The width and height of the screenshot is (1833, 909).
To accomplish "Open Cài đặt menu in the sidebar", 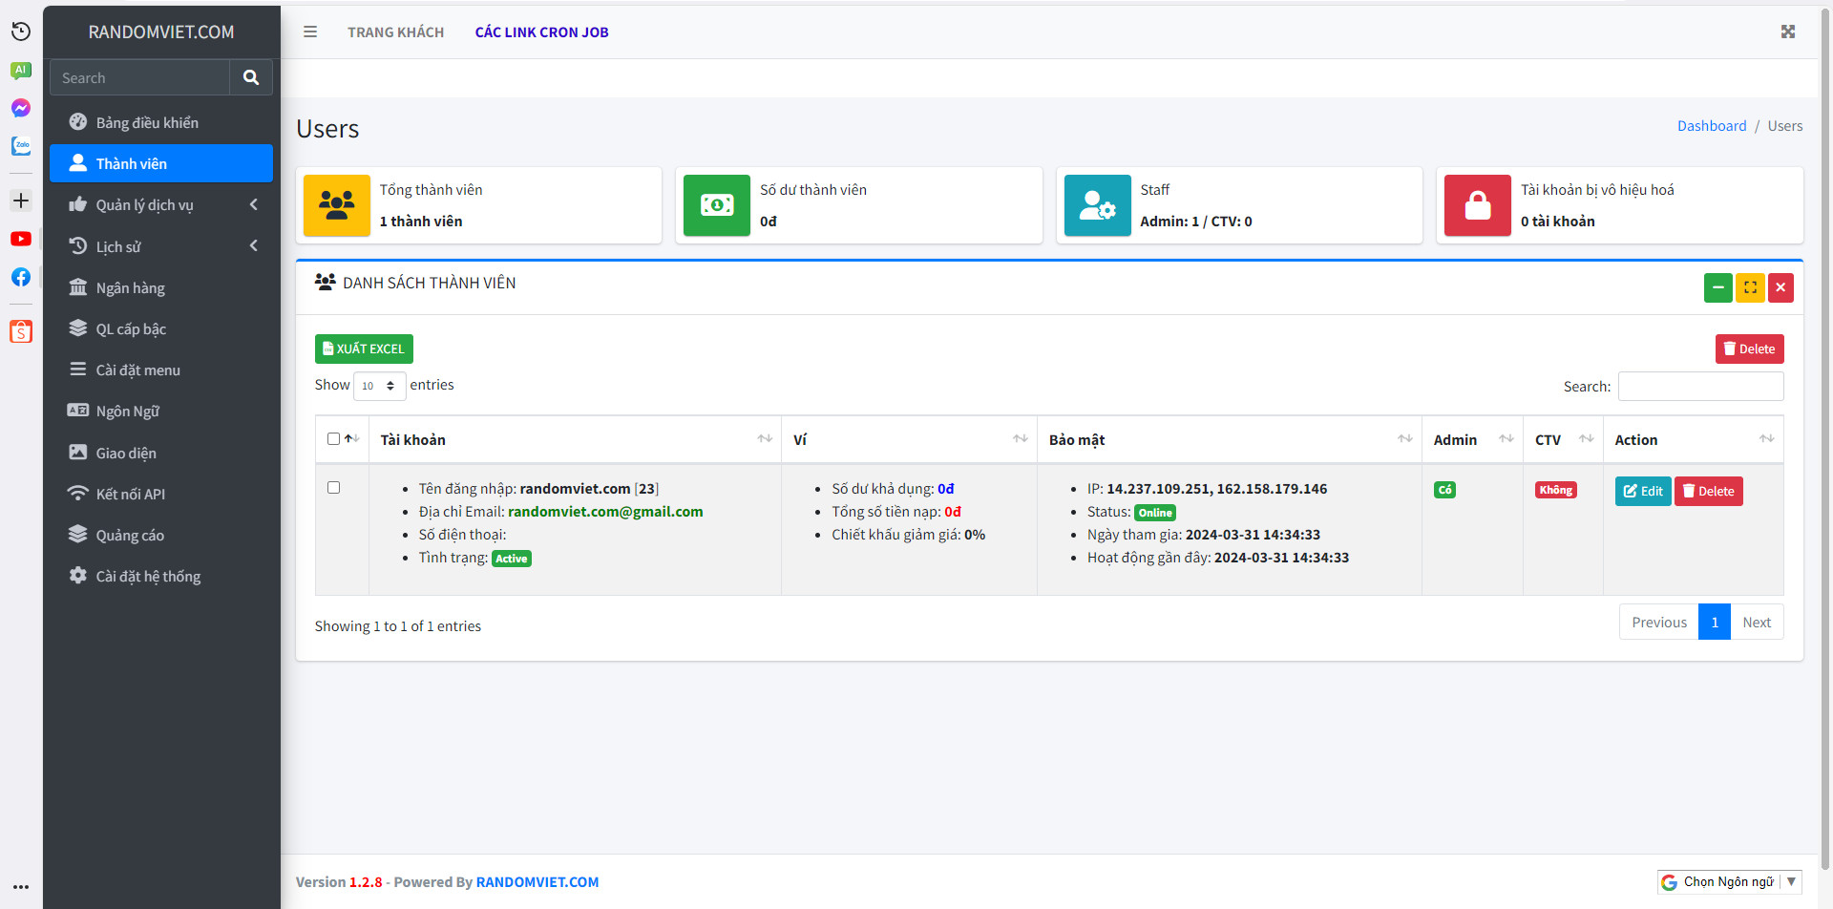I will coord(161,370).
